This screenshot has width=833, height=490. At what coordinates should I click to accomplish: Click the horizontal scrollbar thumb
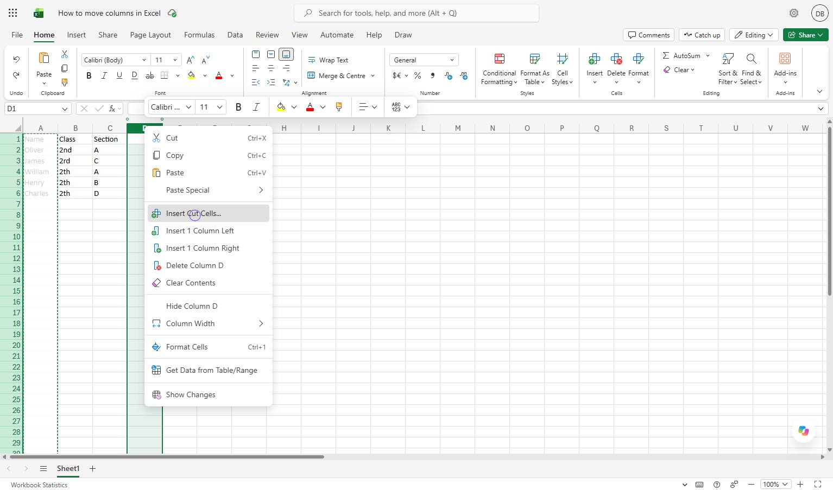pos(167,457)
